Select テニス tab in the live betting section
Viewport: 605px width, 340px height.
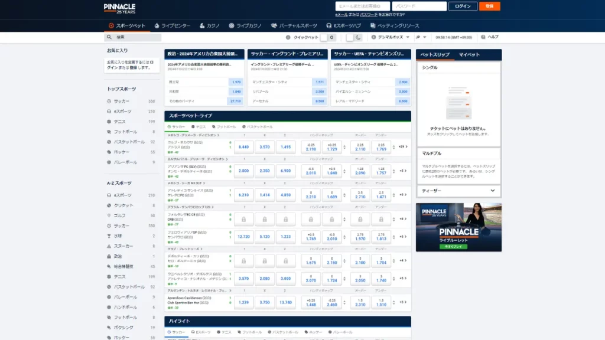tap(198, 127)
